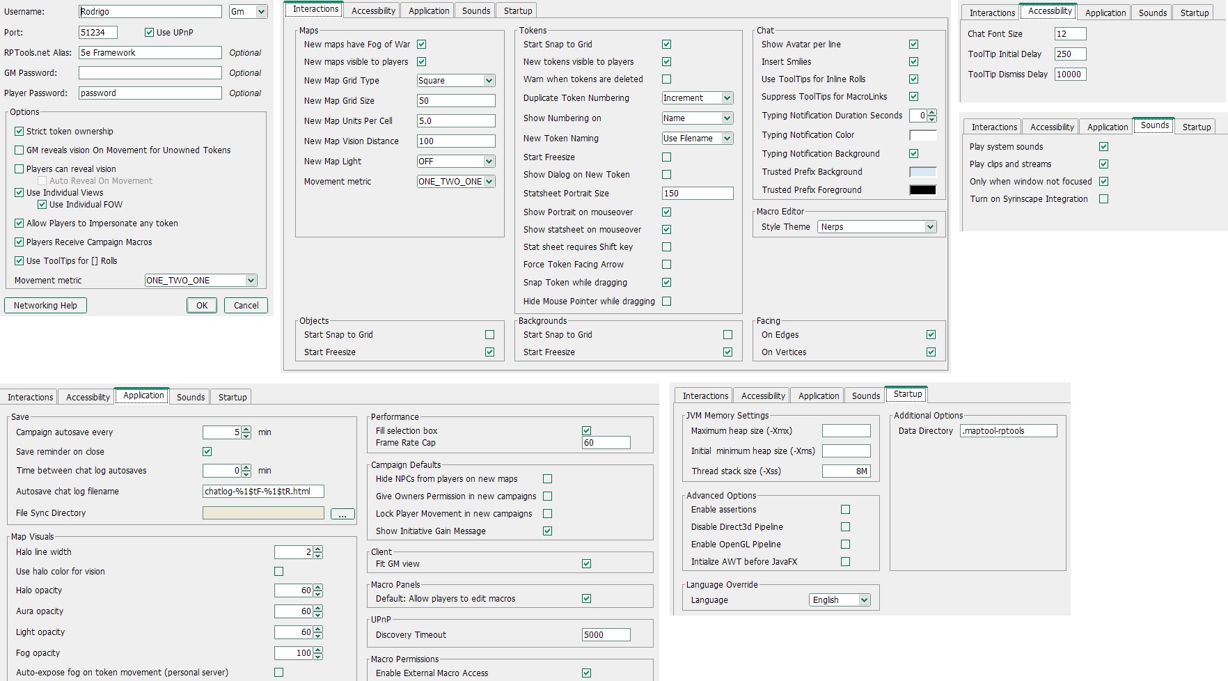Toggle Objects Start Freesize checkbox

pos(489,352)
